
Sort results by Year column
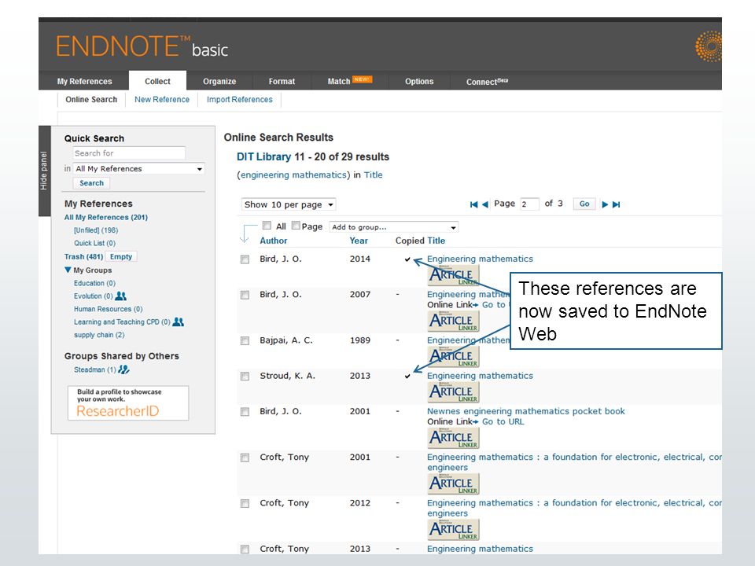coord(359,241)
